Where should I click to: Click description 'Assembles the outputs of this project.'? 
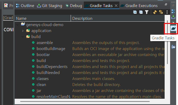[106, 43]
